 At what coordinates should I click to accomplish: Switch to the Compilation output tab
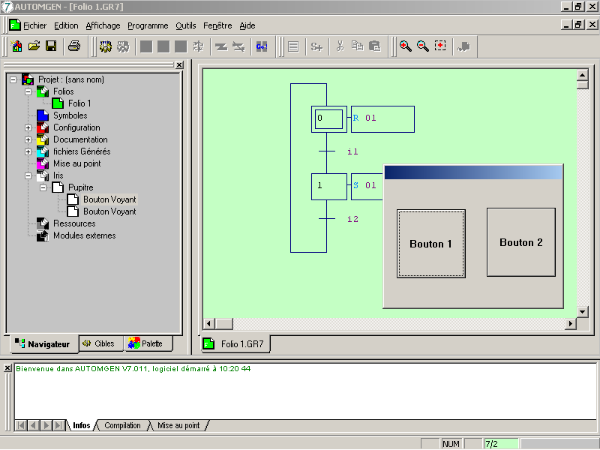pos(122,425)
